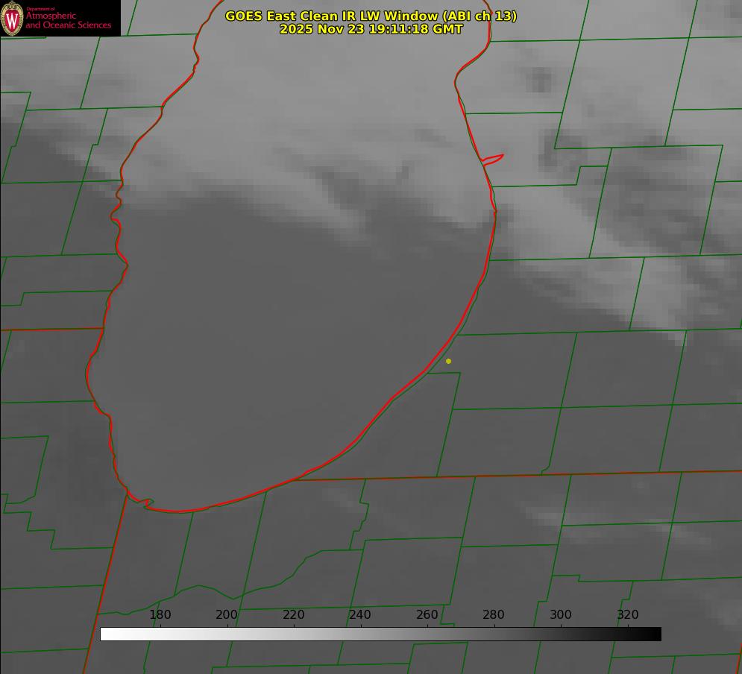The width and height of the screenshot is (742, 674).
Task: Click the 180 colorbar tick label
Action: pos(160,614)
